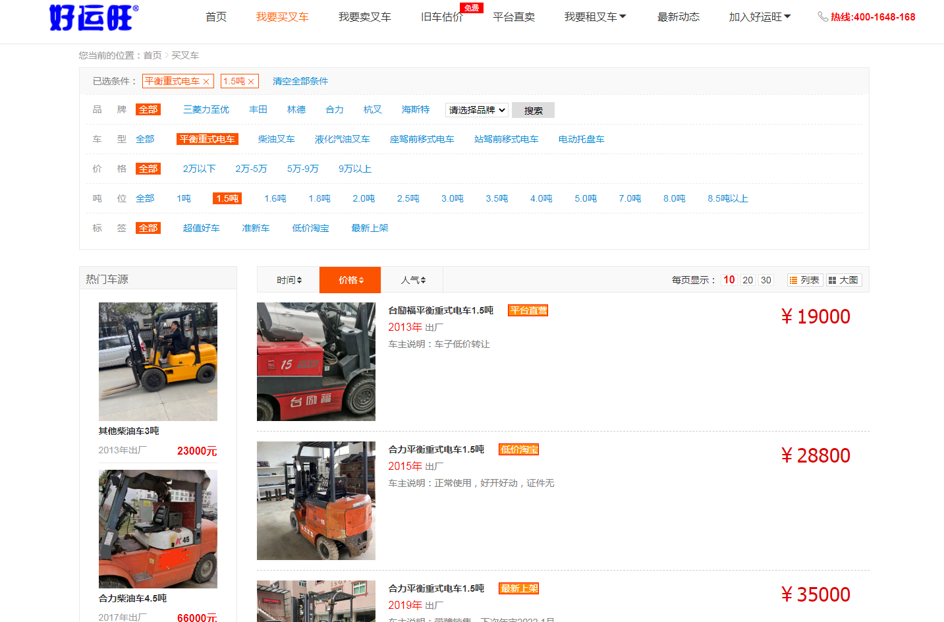Expand 我要租叉车 menu

click(x=596, y=17)
